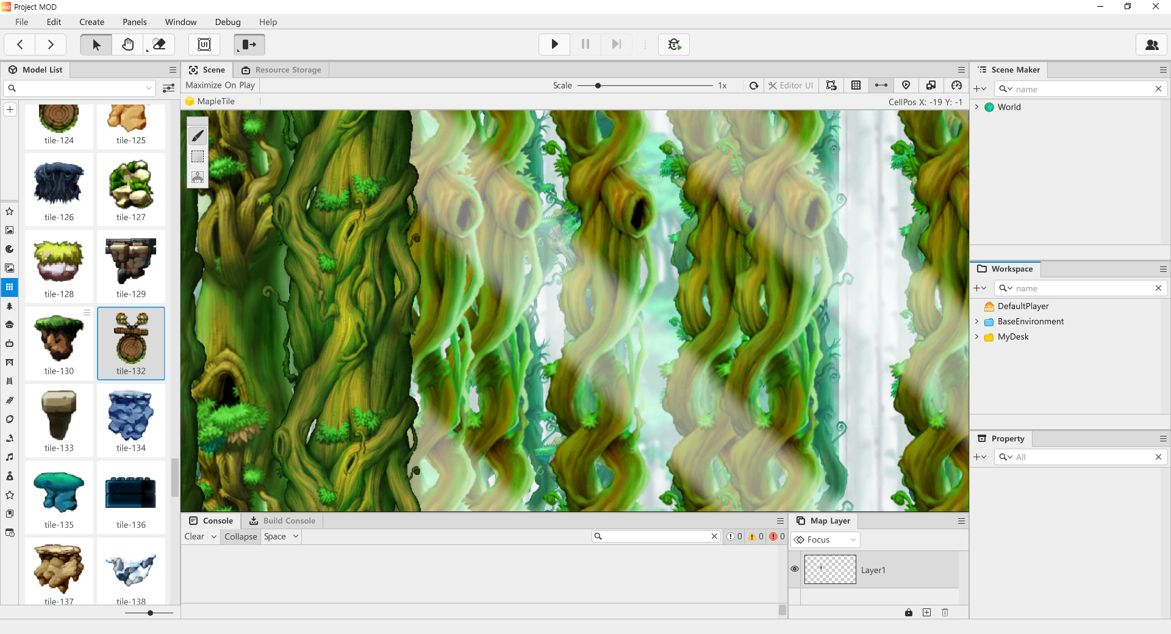The height and width of the screenshot is (634, 1171).
Task: Open the debug bug-play icon
Action: [674, 45]
